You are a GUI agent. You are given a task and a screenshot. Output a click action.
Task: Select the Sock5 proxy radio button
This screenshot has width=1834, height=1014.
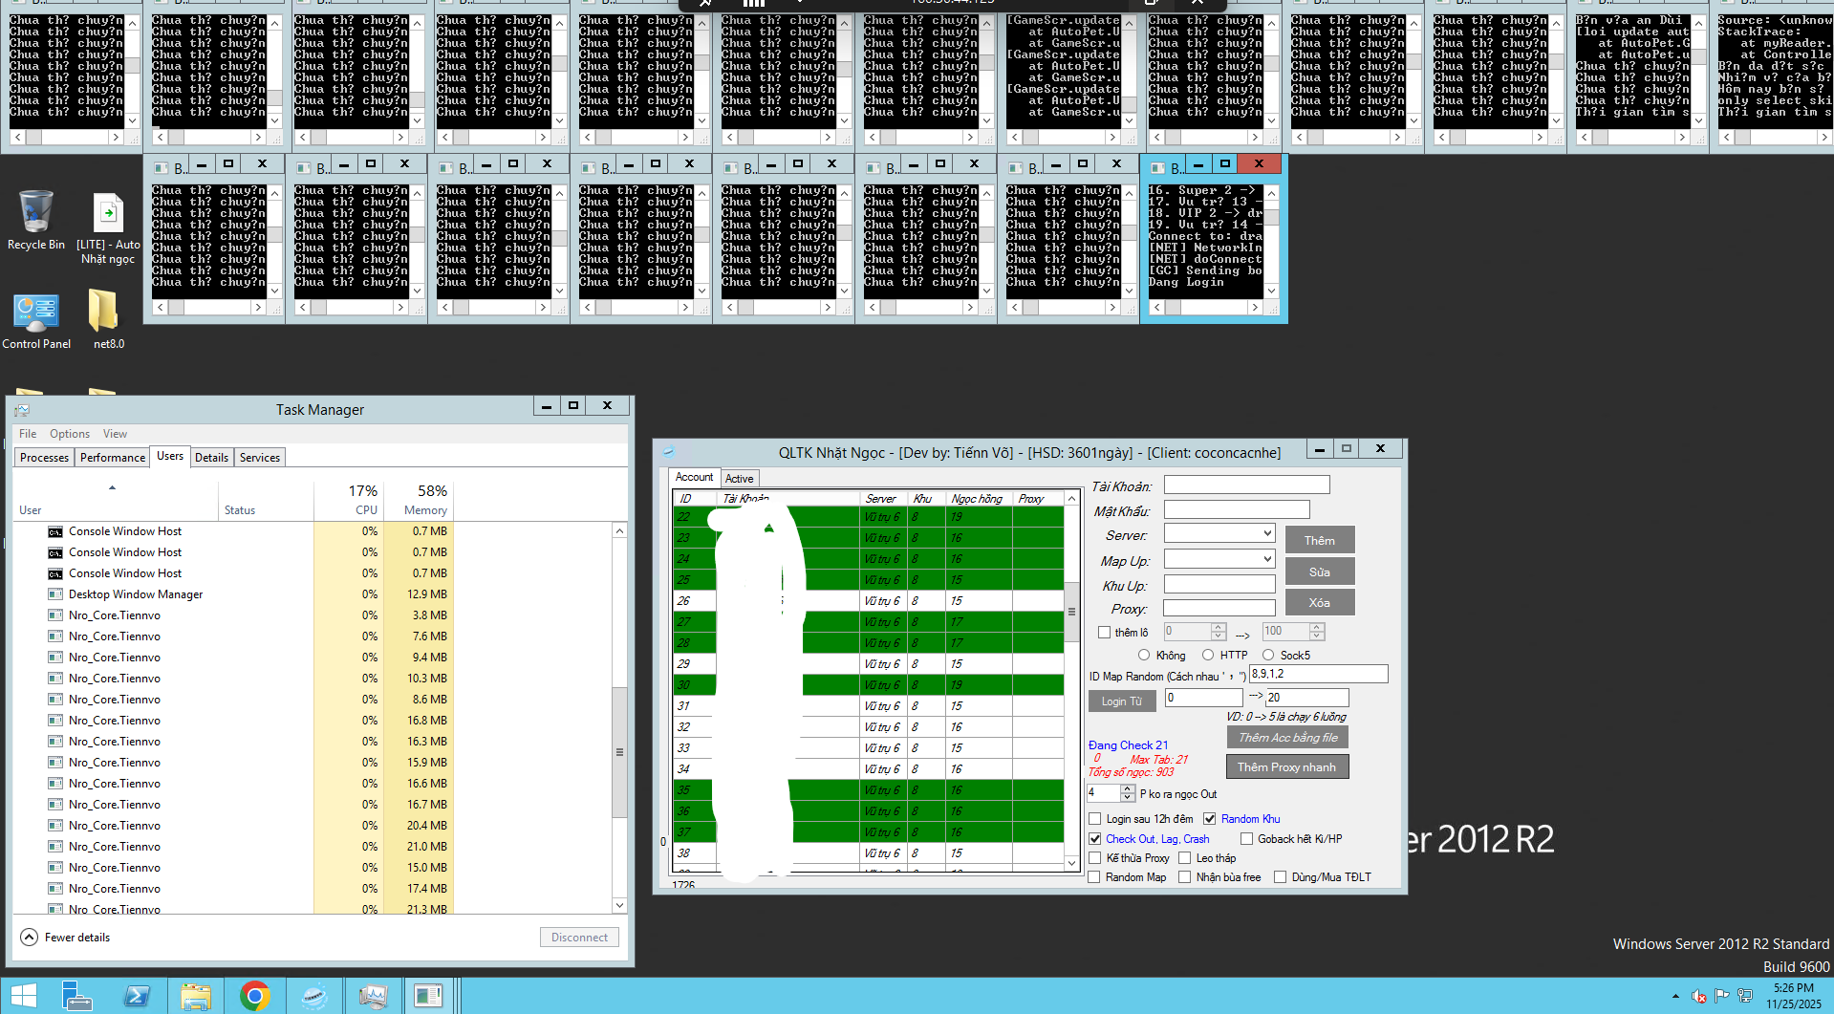(x=1268, y=655)
